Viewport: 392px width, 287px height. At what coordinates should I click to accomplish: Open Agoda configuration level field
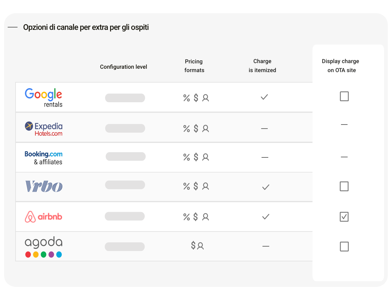click(x=125, y=246)
